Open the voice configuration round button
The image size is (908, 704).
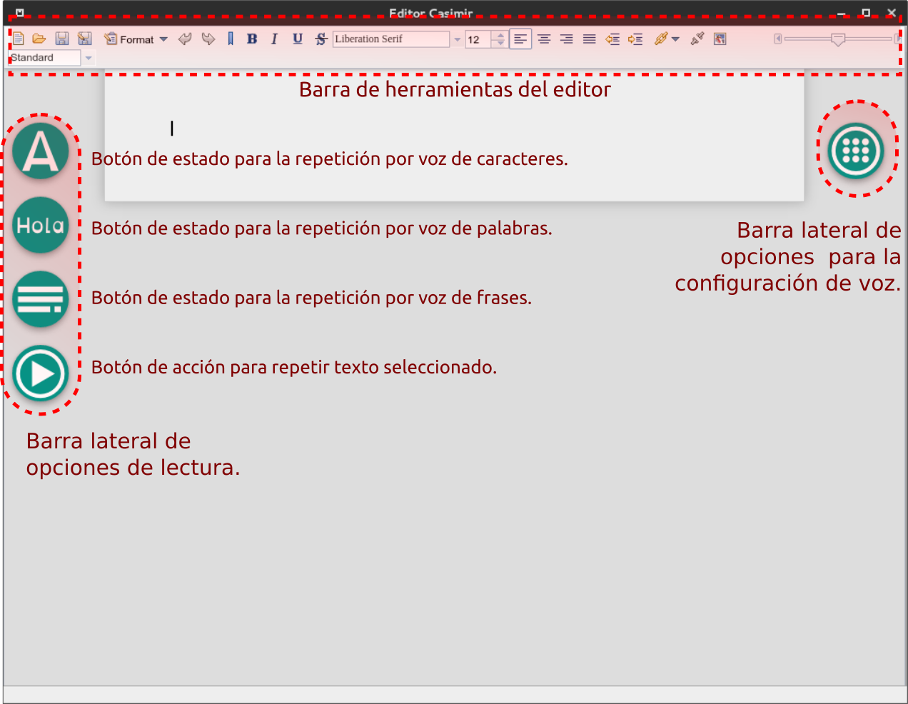(x=855, y=151)
